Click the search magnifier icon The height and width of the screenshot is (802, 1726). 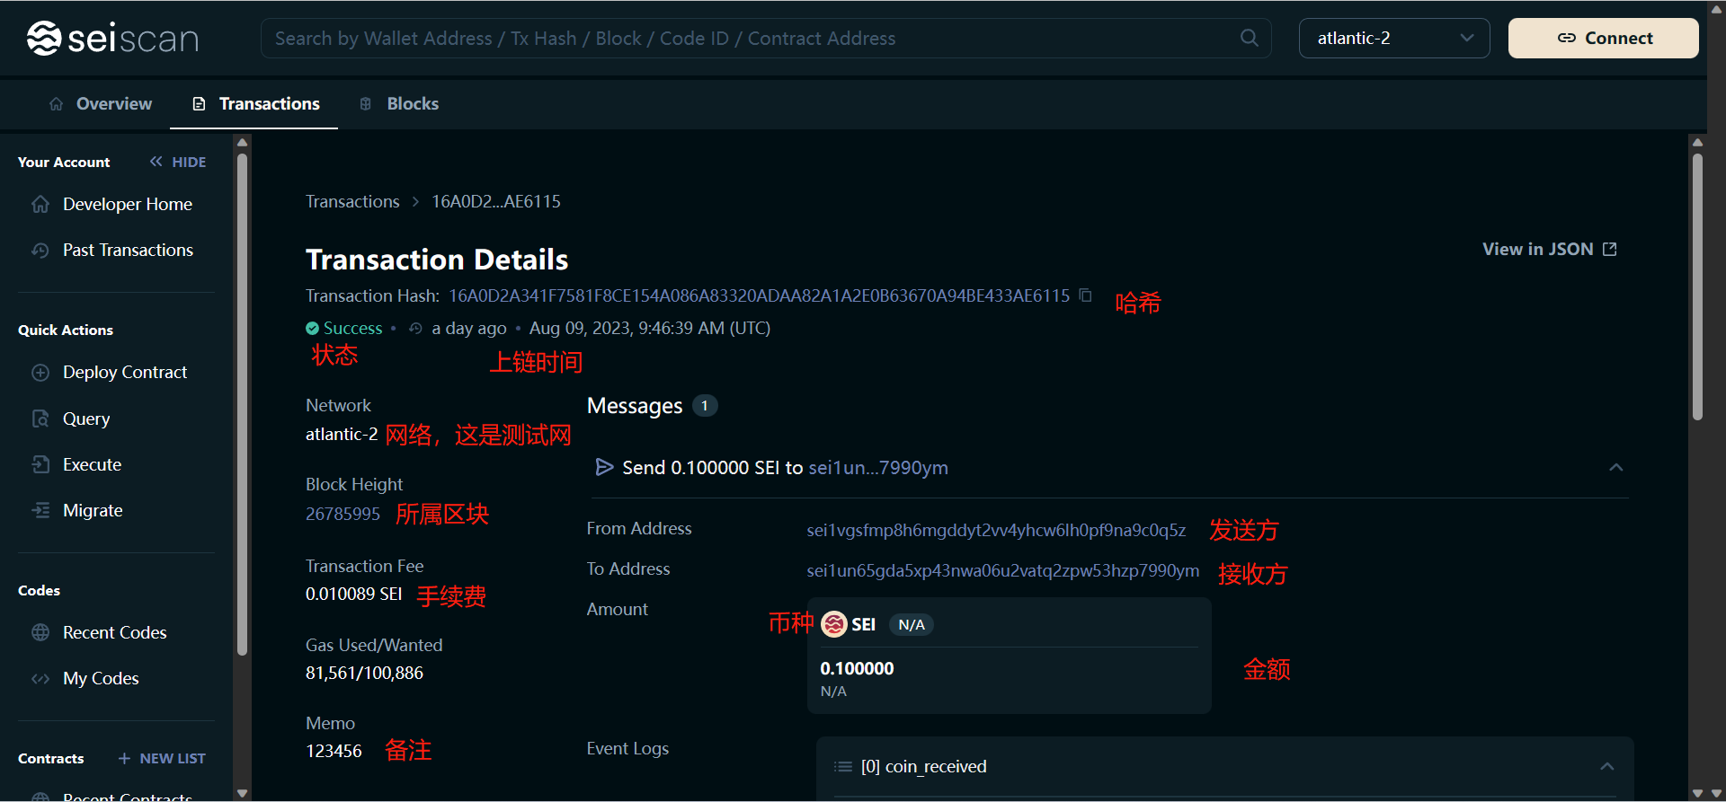pyautogui.click(x=1250, y=38)
